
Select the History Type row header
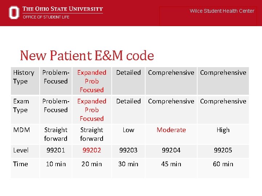point(25,81)
